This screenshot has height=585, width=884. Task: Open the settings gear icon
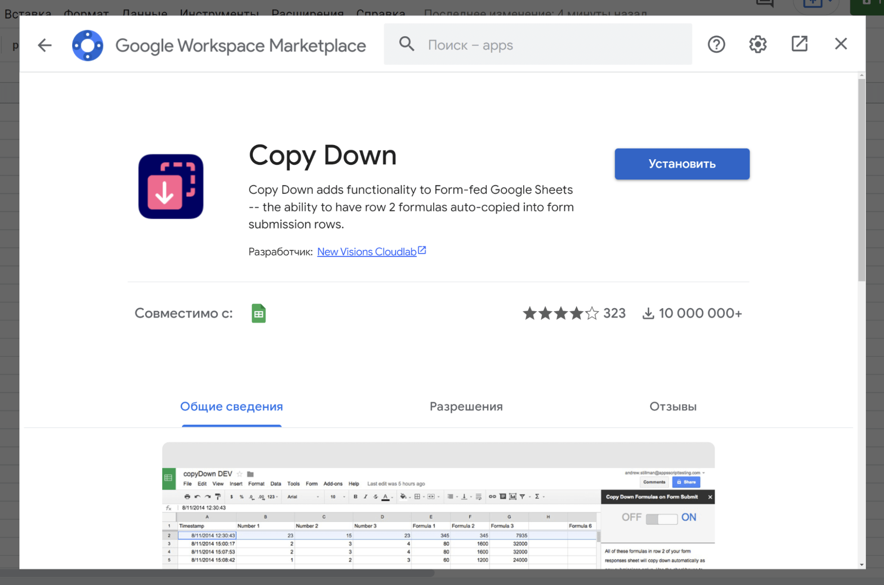click(x=758, y=44)
